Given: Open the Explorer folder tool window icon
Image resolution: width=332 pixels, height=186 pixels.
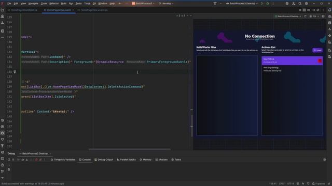Looking at the screenshot, I should pos(3,10).
